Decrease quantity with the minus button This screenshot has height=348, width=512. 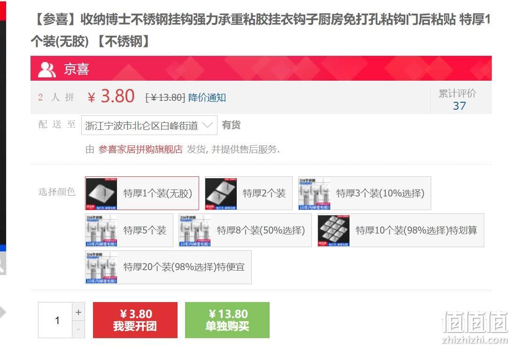click(78, 329)
